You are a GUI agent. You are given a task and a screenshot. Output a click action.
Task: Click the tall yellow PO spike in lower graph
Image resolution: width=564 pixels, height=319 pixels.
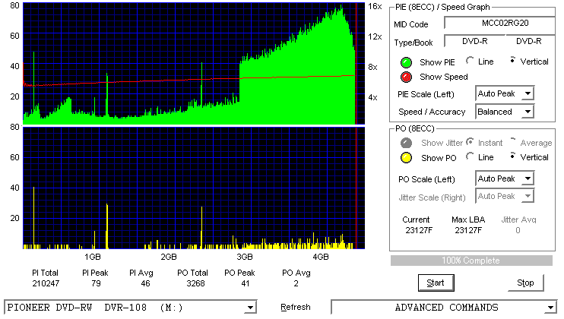[33, 218]
